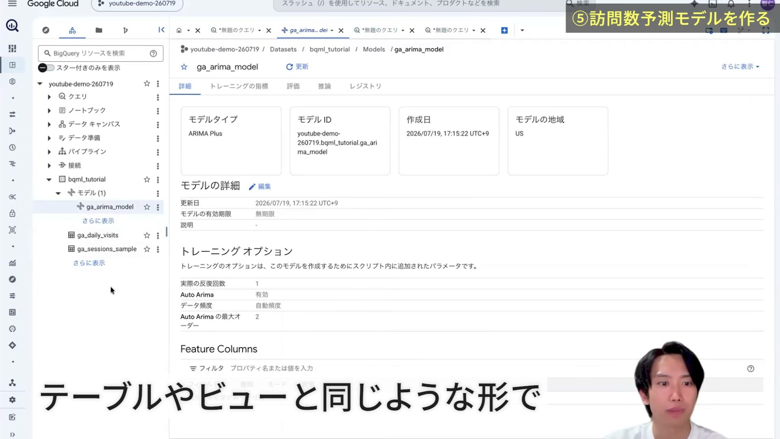Open the hamburger navigation menu
Viewport: 780px width, 439px height.
[12, 3]
